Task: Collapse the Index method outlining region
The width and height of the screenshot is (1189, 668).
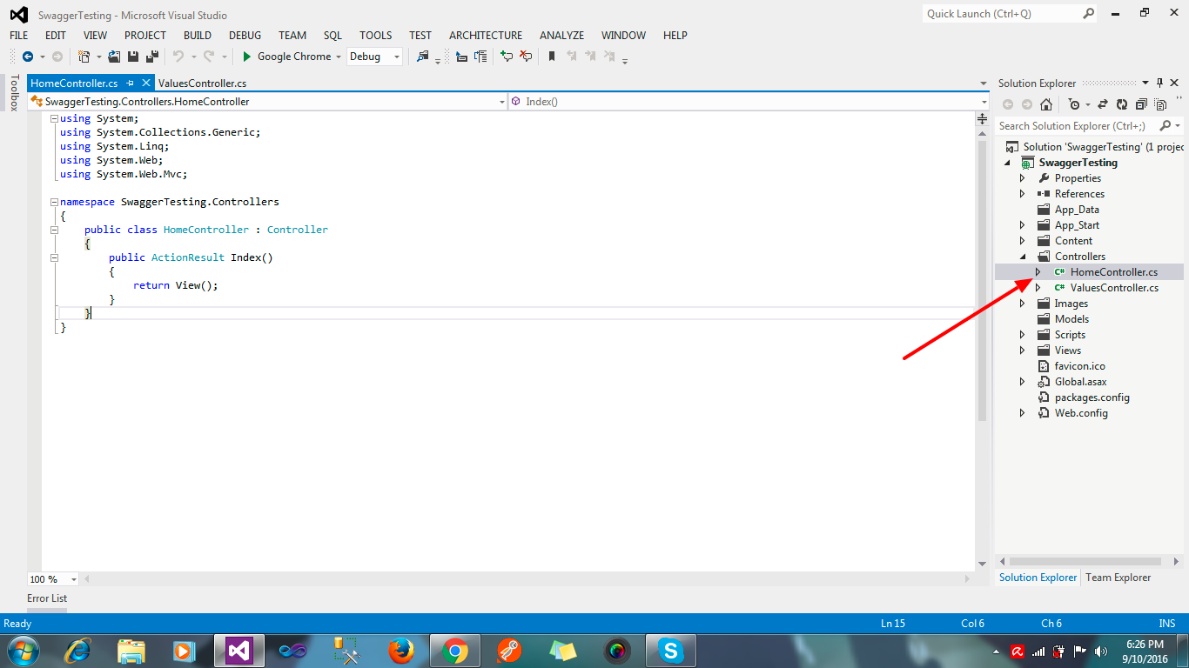Action: [x=54, y=257]
